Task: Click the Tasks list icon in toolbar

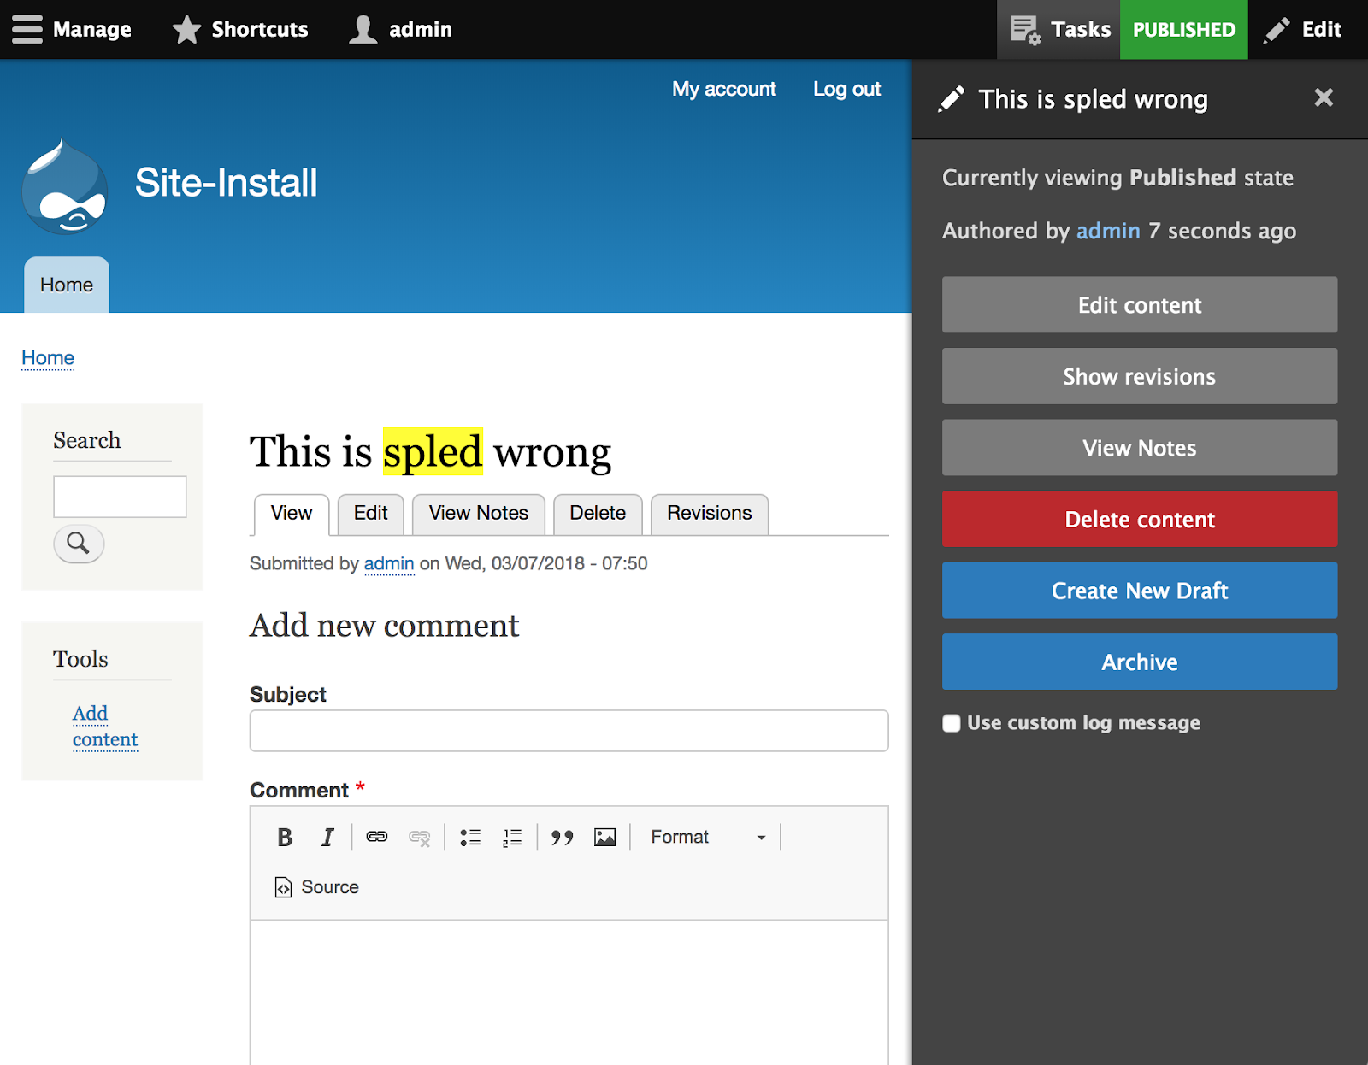Action: tap(1025, 30)
